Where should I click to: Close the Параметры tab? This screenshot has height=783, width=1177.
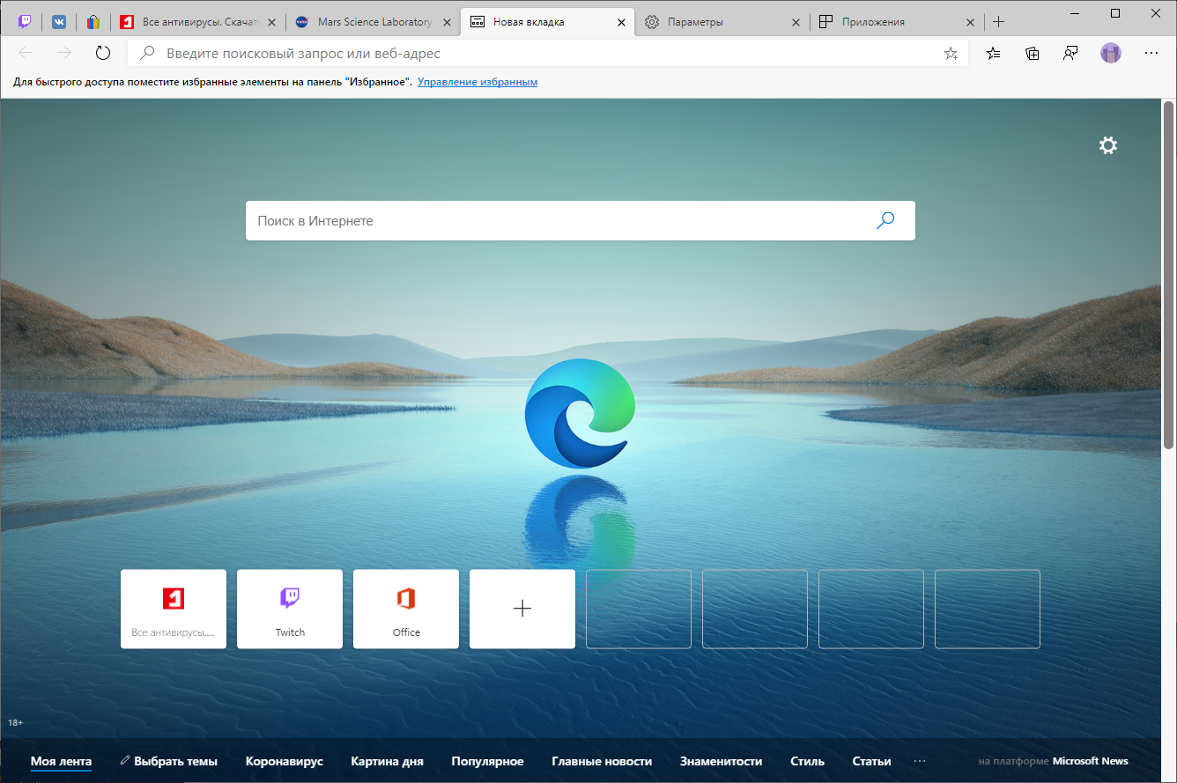pos(796,22)
